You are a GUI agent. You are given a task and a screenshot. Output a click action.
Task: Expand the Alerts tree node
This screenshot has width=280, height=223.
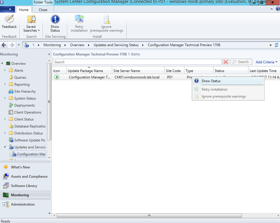click(x=5, y=70)
